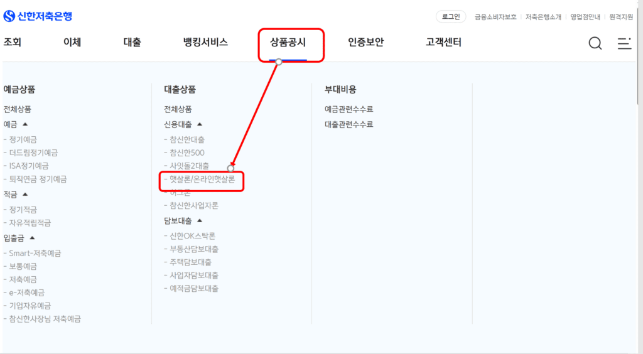Open the 원격지원 link

[621, 17]
